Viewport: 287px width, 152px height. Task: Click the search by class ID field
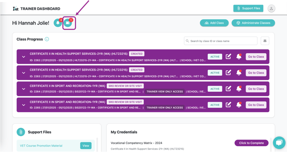pos(221,41)
